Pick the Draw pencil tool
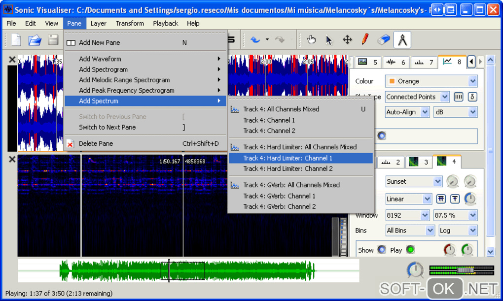The image size is (503, 301). (x=365, y=39)
